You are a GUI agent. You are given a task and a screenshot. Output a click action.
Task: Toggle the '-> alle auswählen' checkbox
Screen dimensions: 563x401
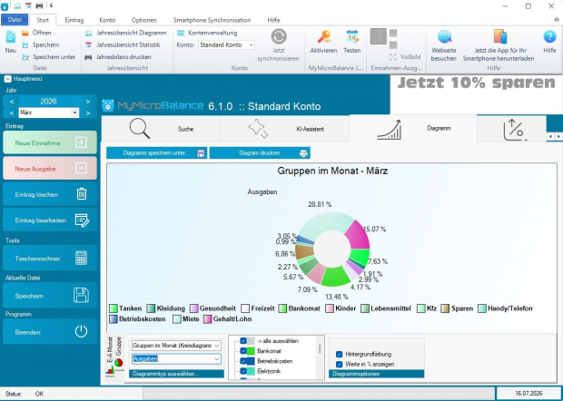point(243,341)
